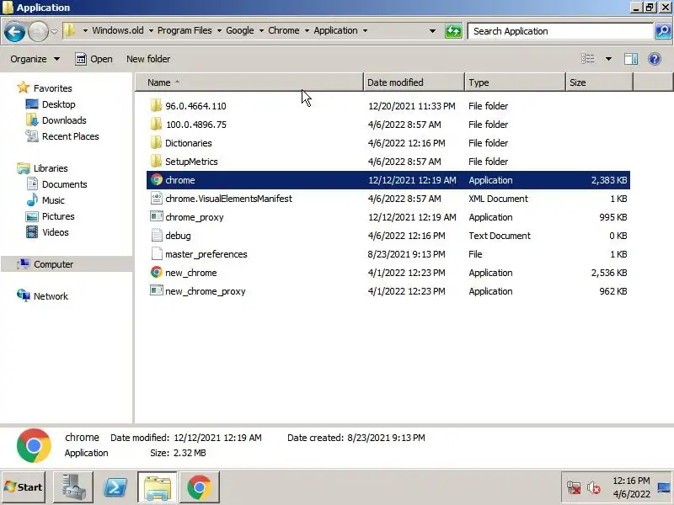Screen dimensions: 674x505
Task: Open the Organize menu
Action: 35,59
